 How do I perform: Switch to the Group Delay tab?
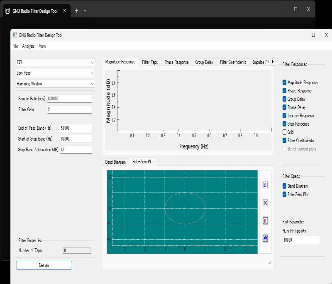tap(204, 62)
